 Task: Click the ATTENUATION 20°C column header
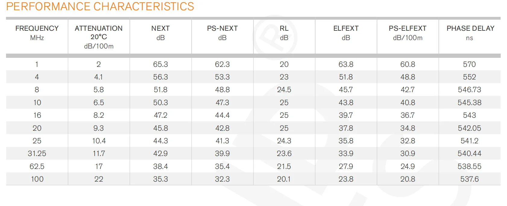[x=99, y=37]
